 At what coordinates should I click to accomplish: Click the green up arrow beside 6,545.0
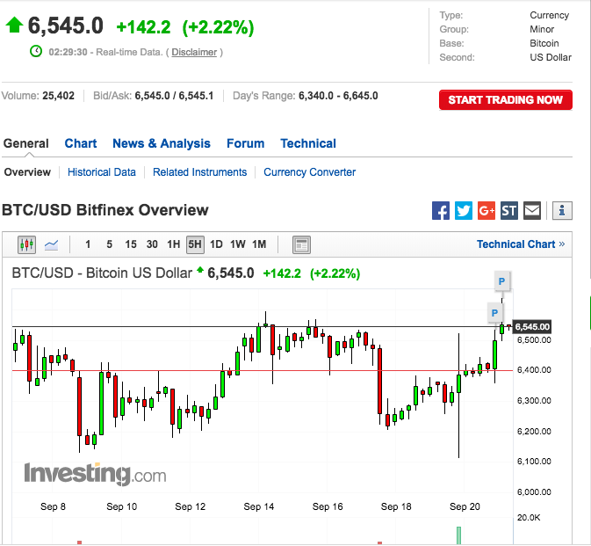point(14,25)
